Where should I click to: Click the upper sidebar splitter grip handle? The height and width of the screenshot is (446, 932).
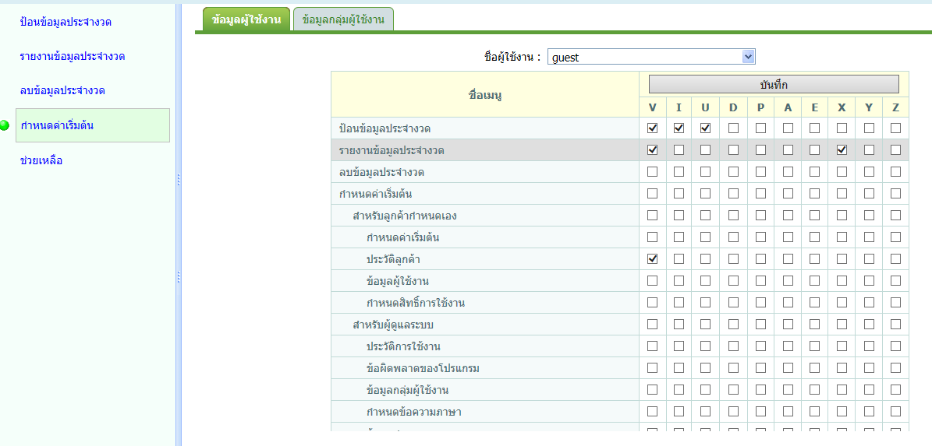tap(179, 180)
